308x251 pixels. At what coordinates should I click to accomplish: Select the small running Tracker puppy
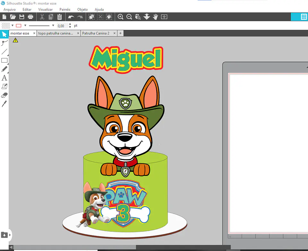coord(94,204)
